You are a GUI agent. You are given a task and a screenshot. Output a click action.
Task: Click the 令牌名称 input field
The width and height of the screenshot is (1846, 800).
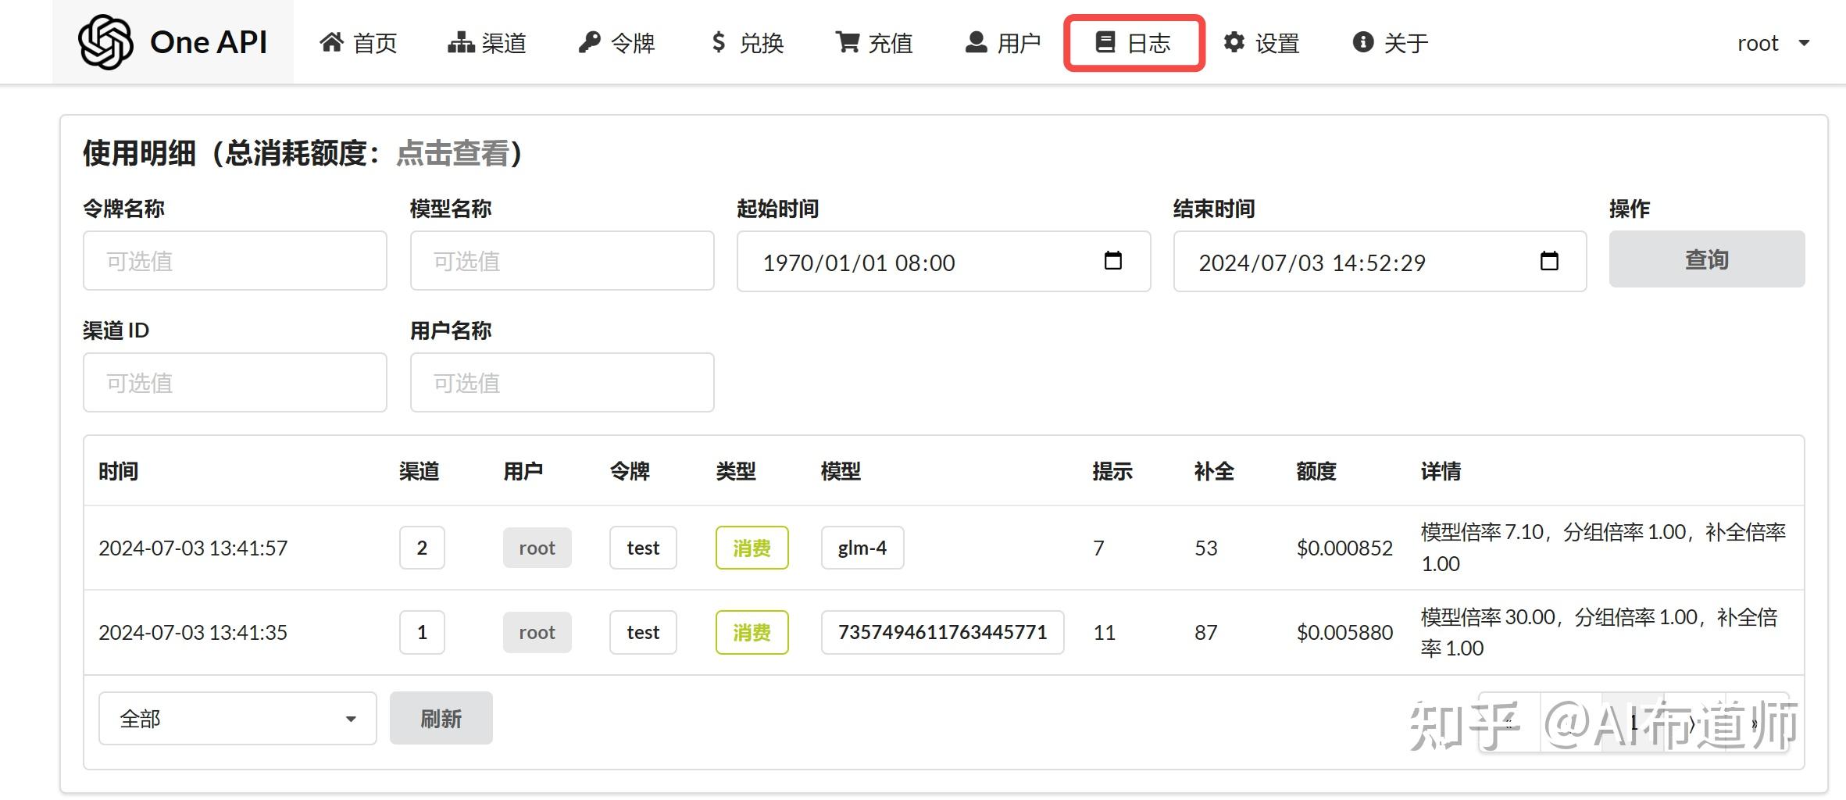tap(234, 261)
